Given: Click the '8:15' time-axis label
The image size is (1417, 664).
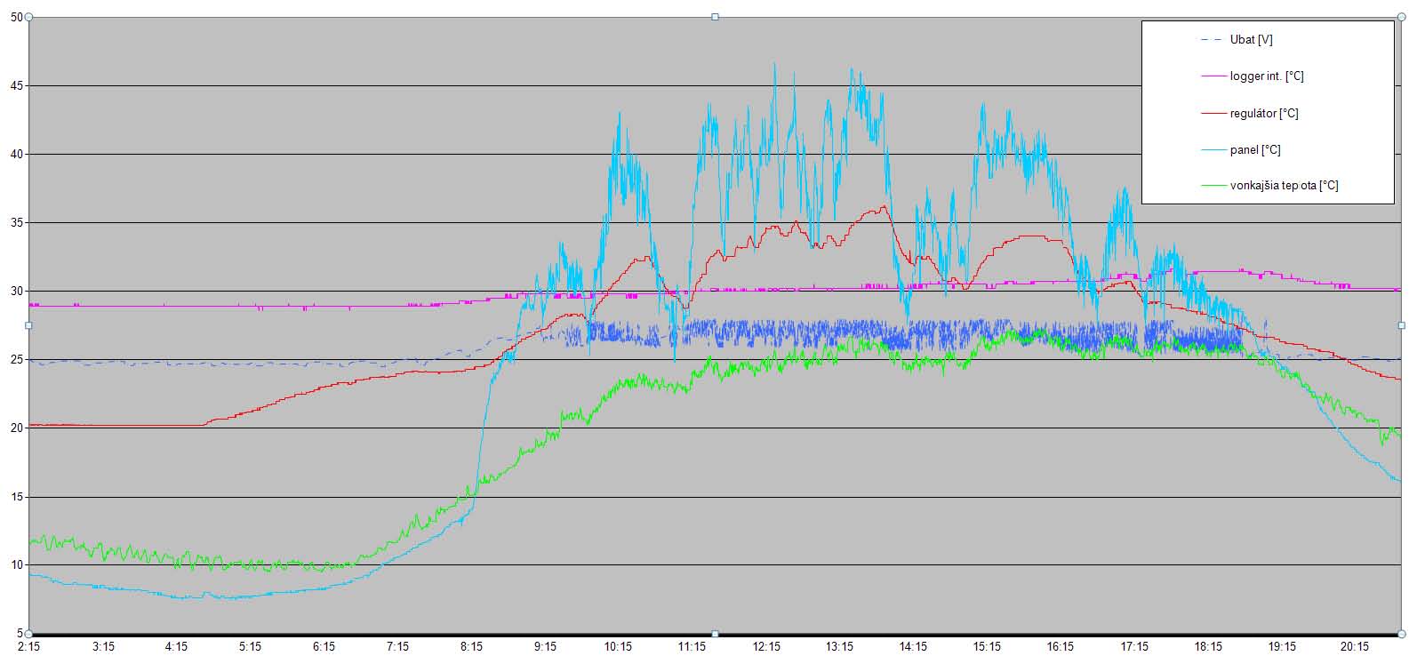Looking at the screenshot, I should click(x=471, y=647).
